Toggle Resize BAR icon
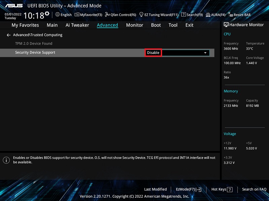 tap(231, 15)
